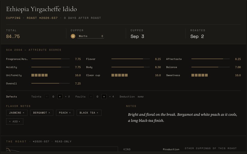The height and width of the screenshot is (154, 247).
Task: Increase the Faults defect count
Action: click(x=104, y=97)
